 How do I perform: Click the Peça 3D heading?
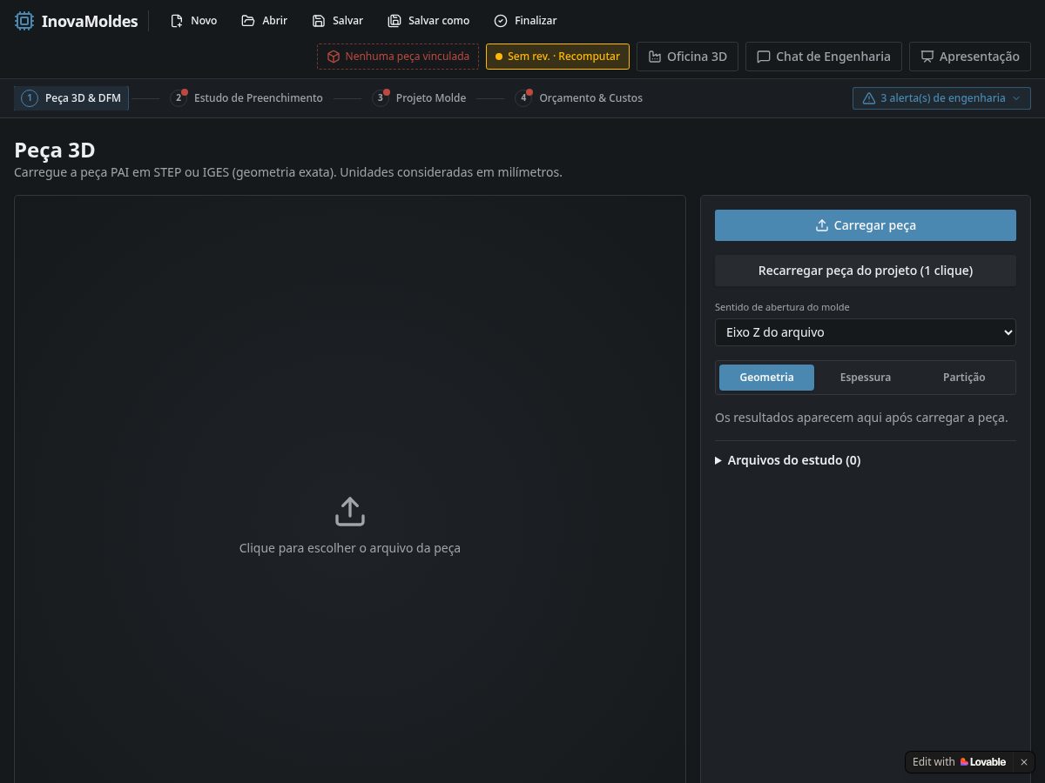click(55, 150)
